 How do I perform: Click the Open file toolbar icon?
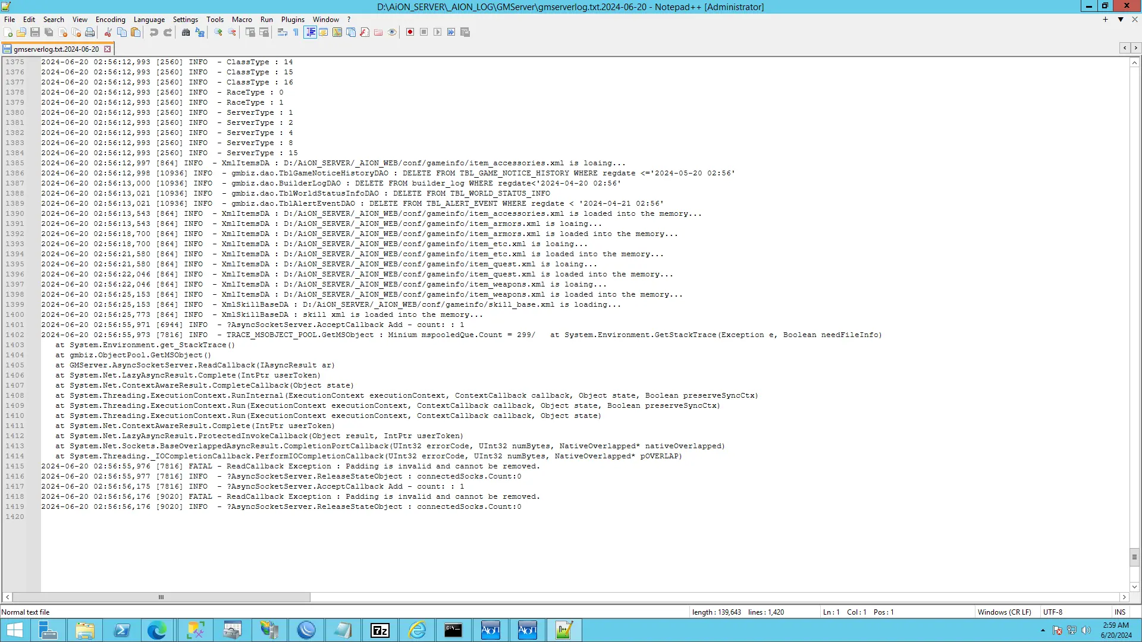click(x=21, y=32)
